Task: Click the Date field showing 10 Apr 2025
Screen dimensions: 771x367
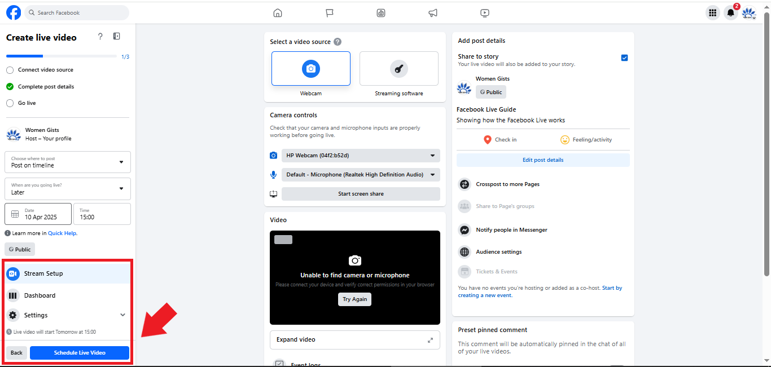Action: [x=38, y=214]
